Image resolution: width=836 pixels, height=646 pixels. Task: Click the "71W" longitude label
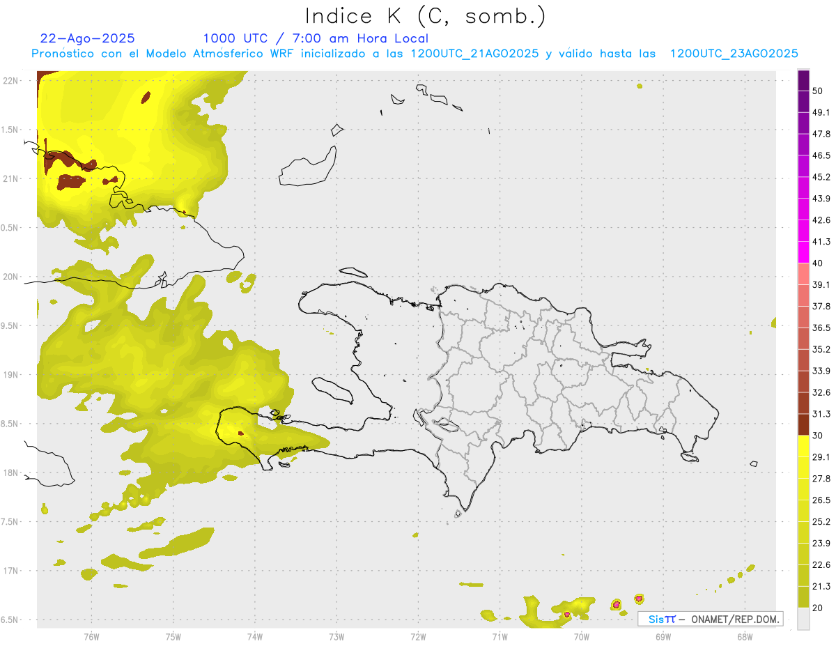(x=500, y=636)
